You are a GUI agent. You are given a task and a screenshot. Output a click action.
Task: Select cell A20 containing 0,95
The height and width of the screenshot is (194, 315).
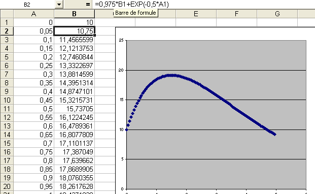tap(34, 186)
